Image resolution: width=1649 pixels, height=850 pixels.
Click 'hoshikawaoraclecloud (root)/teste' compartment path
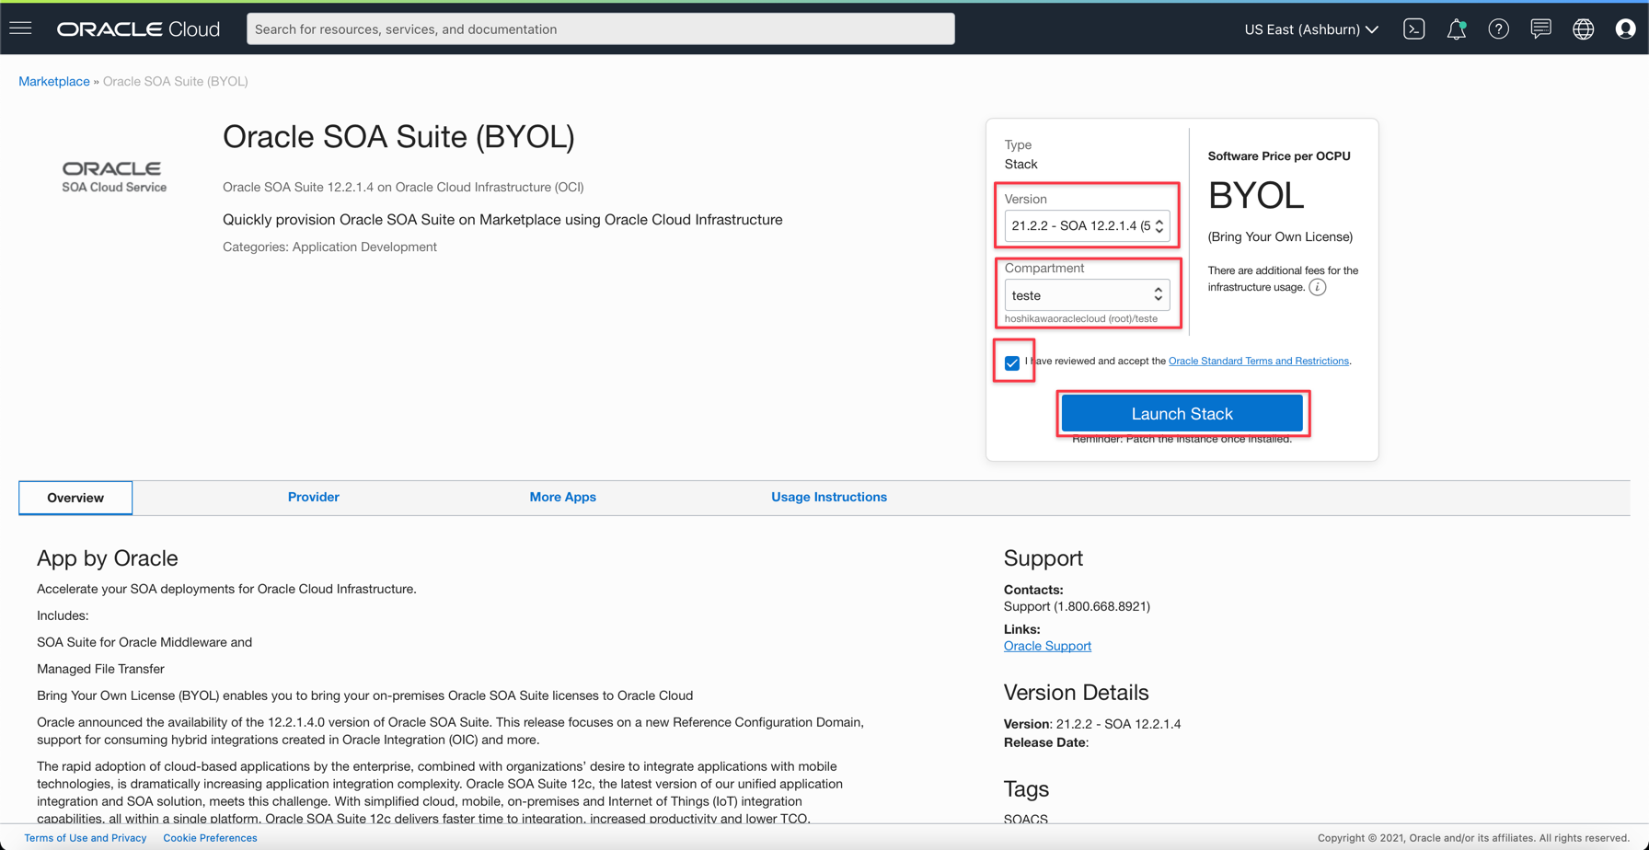click(x=1081, y=318)
